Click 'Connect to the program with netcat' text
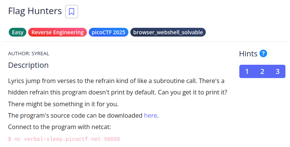290x147 pixels. pos(59,127)
